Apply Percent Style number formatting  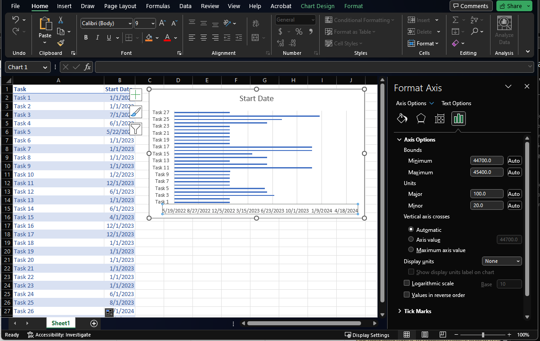click(x=299, y=31)
